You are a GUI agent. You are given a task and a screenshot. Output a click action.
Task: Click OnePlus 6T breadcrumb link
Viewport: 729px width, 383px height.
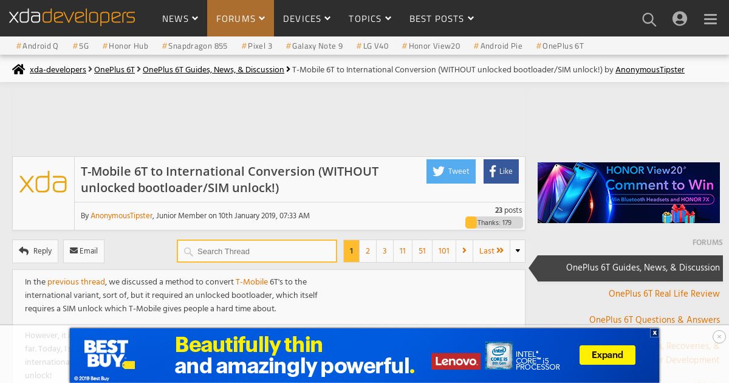click(x=114, y=70)
